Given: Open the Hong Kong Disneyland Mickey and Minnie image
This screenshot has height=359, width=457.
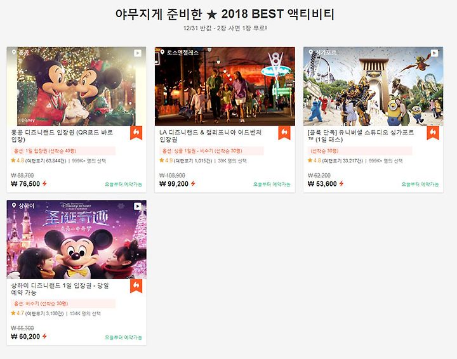Looking at the screenshot, I should [76, 86].
